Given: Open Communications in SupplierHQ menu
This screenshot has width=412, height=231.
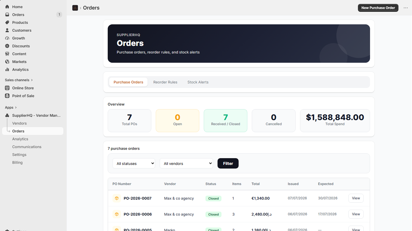Looking at the screenshot, I should click(27, 147).
